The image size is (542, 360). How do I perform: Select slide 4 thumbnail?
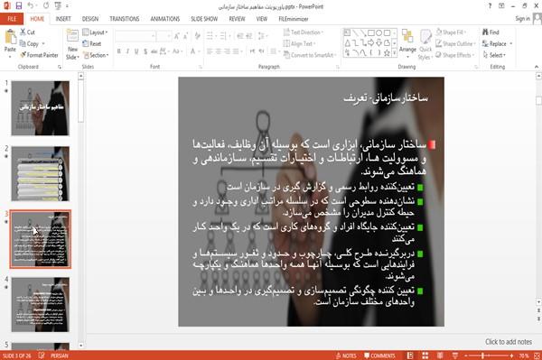41,305
